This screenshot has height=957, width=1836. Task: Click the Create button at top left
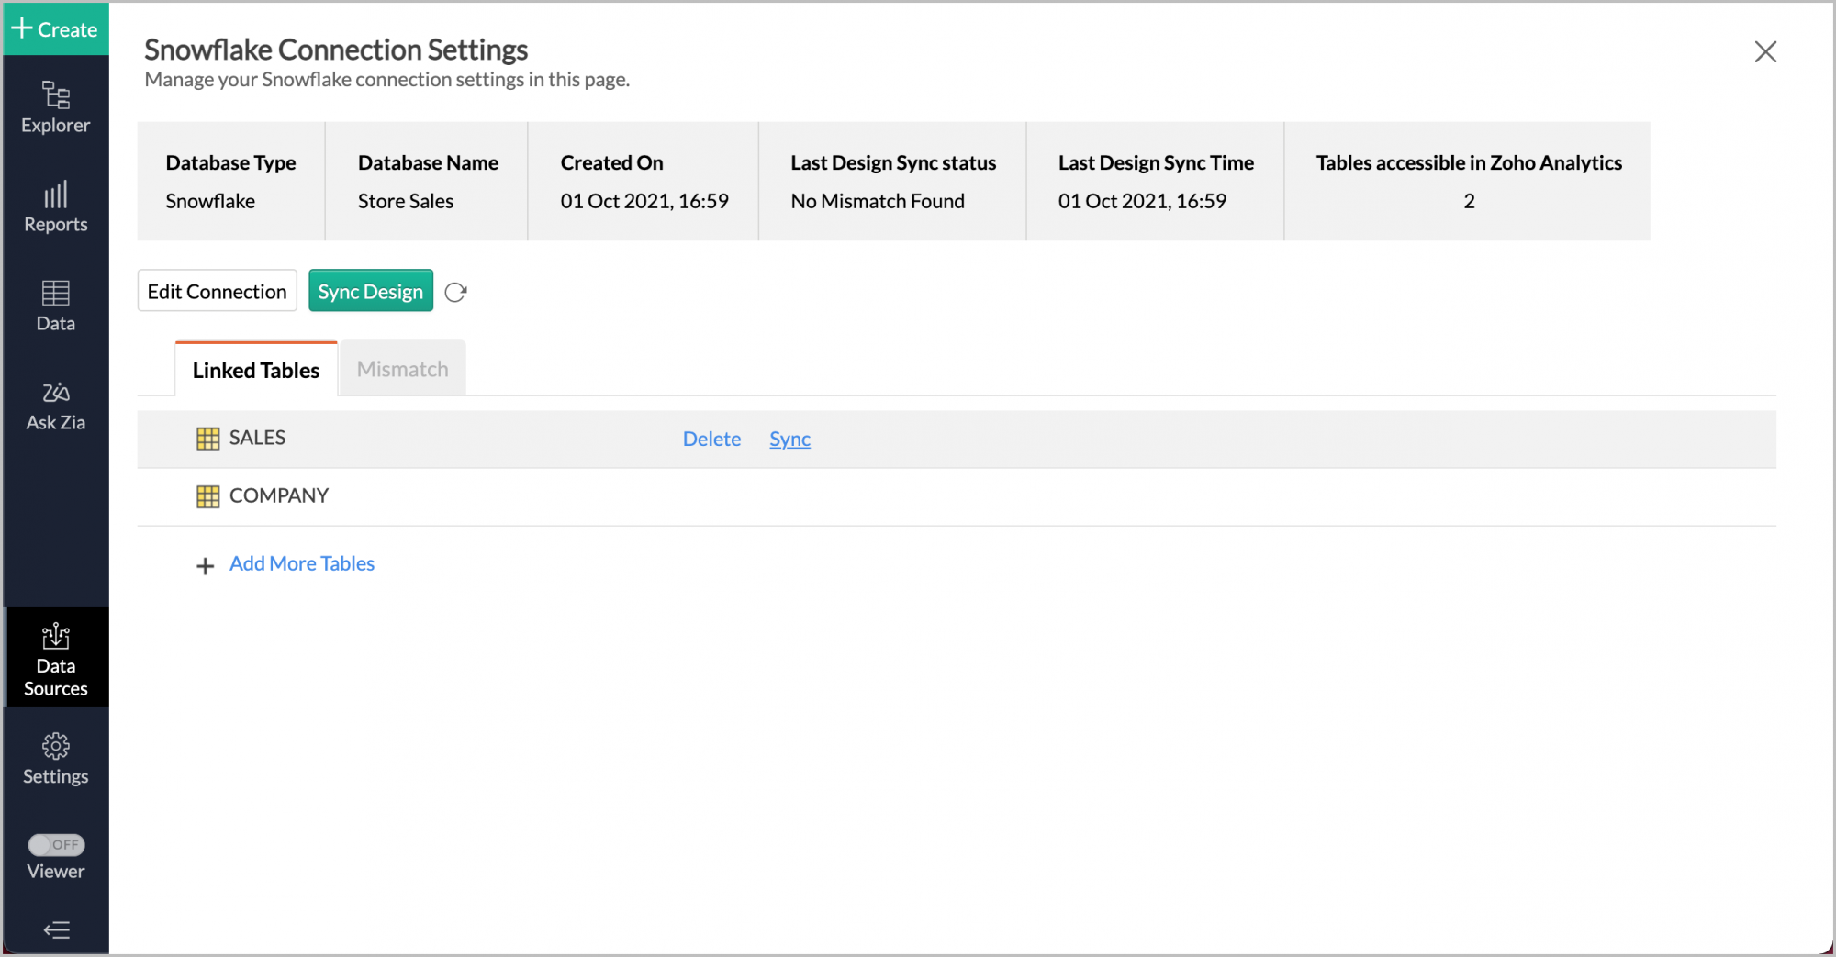[55, 28]
